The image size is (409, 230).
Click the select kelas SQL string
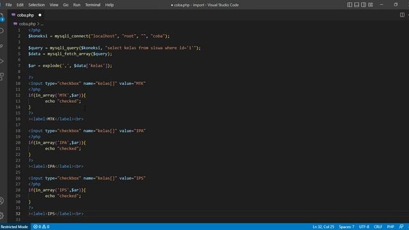151,48
